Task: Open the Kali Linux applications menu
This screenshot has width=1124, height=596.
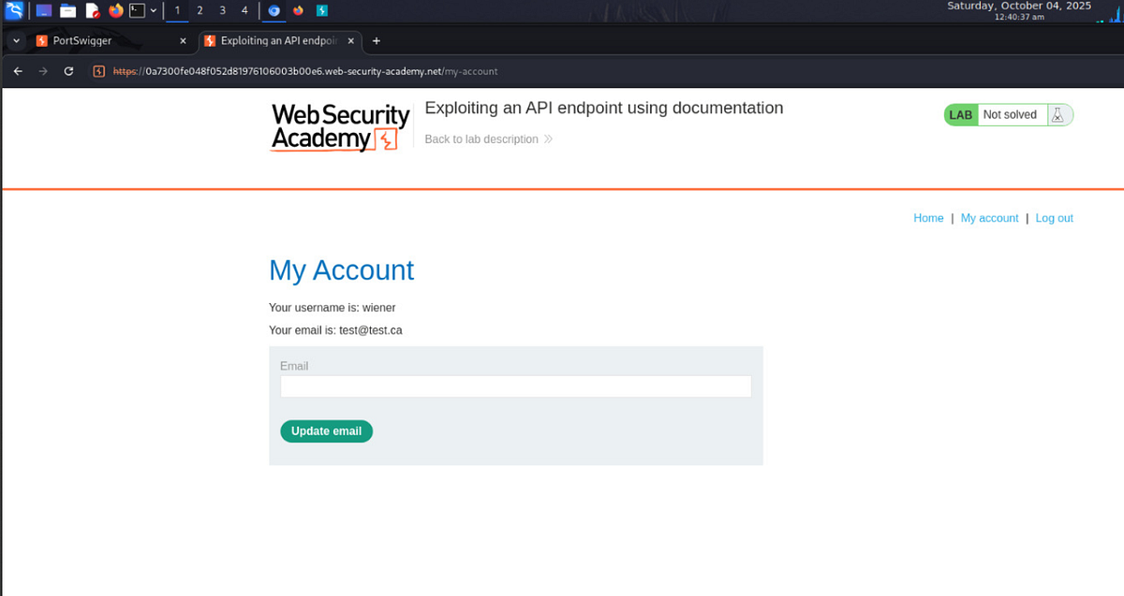Action: click(x=14, y=11)
